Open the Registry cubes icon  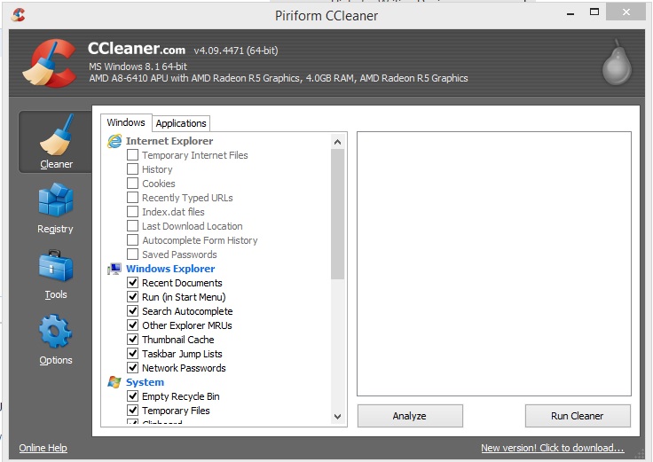tap(55, 200)
